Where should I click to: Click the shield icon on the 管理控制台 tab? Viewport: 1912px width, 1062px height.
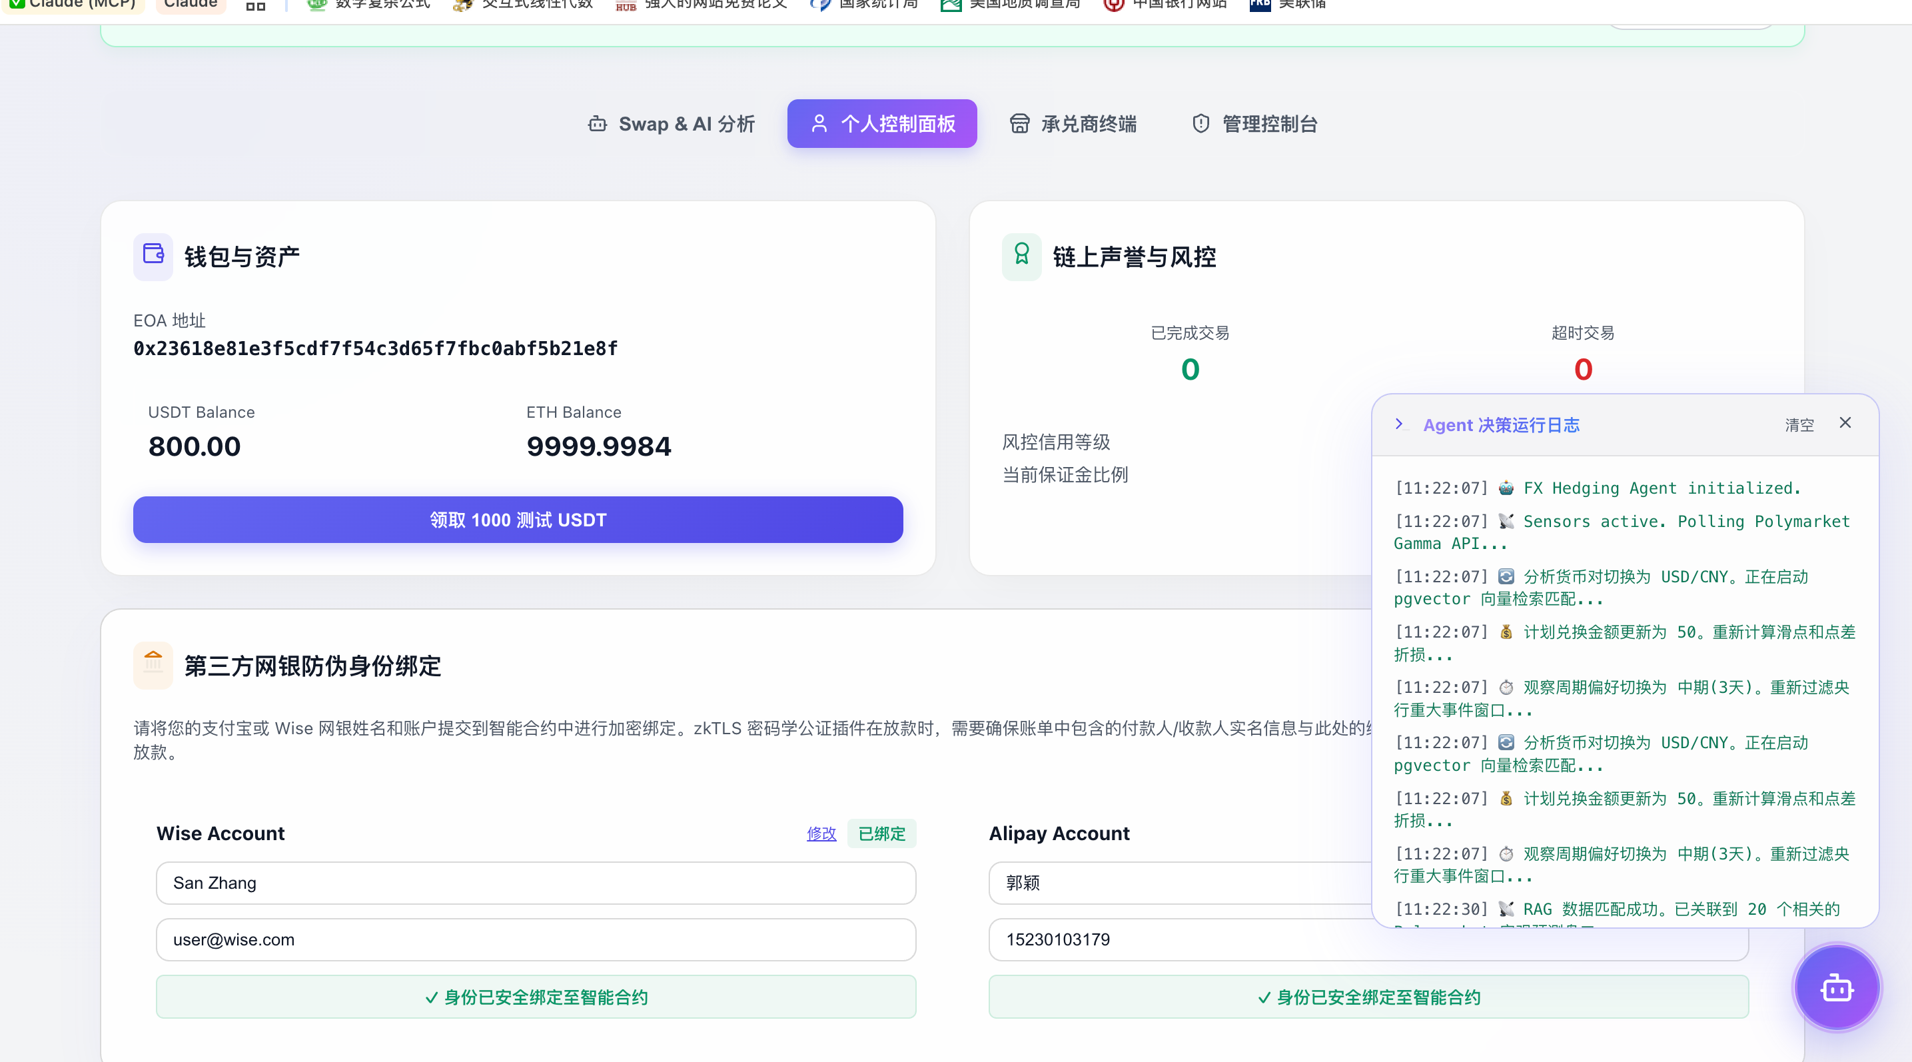click(1201, 124)
